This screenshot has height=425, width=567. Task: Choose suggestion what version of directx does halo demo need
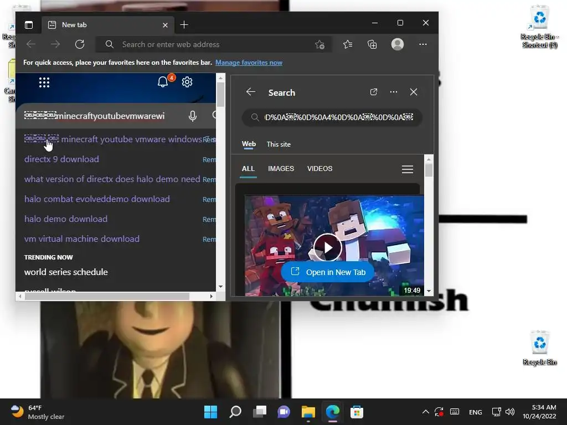click(x=112, y=179)
